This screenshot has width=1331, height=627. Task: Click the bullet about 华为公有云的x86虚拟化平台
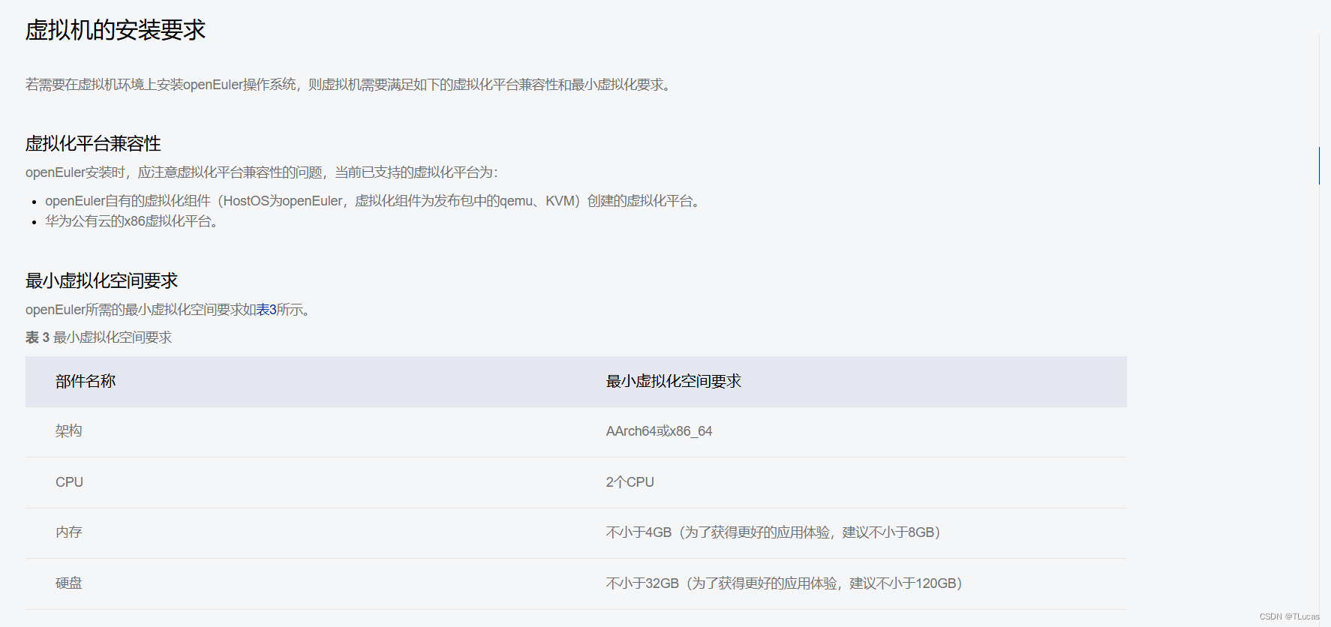132,221
